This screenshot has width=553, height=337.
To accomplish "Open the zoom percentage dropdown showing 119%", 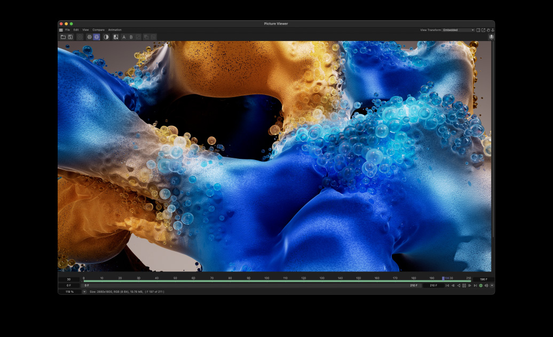I will click(x=68, y=292).
